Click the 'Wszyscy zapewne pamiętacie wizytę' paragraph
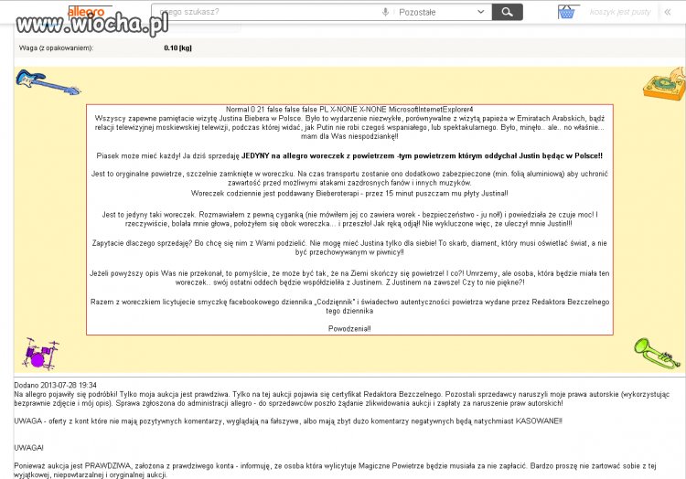The height and width of the screenshot is (479, 686). click(349, 127)
